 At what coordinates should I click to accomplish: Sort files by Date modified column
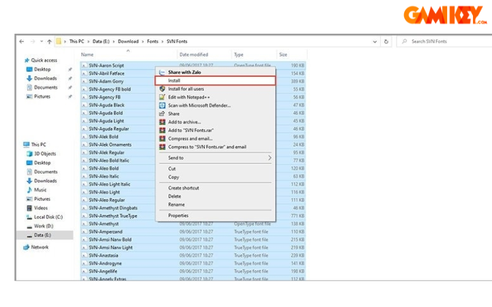194,55
